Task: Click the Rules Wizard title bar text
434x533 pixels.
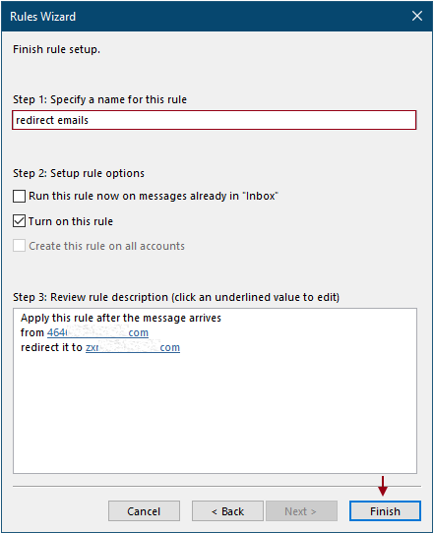Action: click(x=43, y=17)
